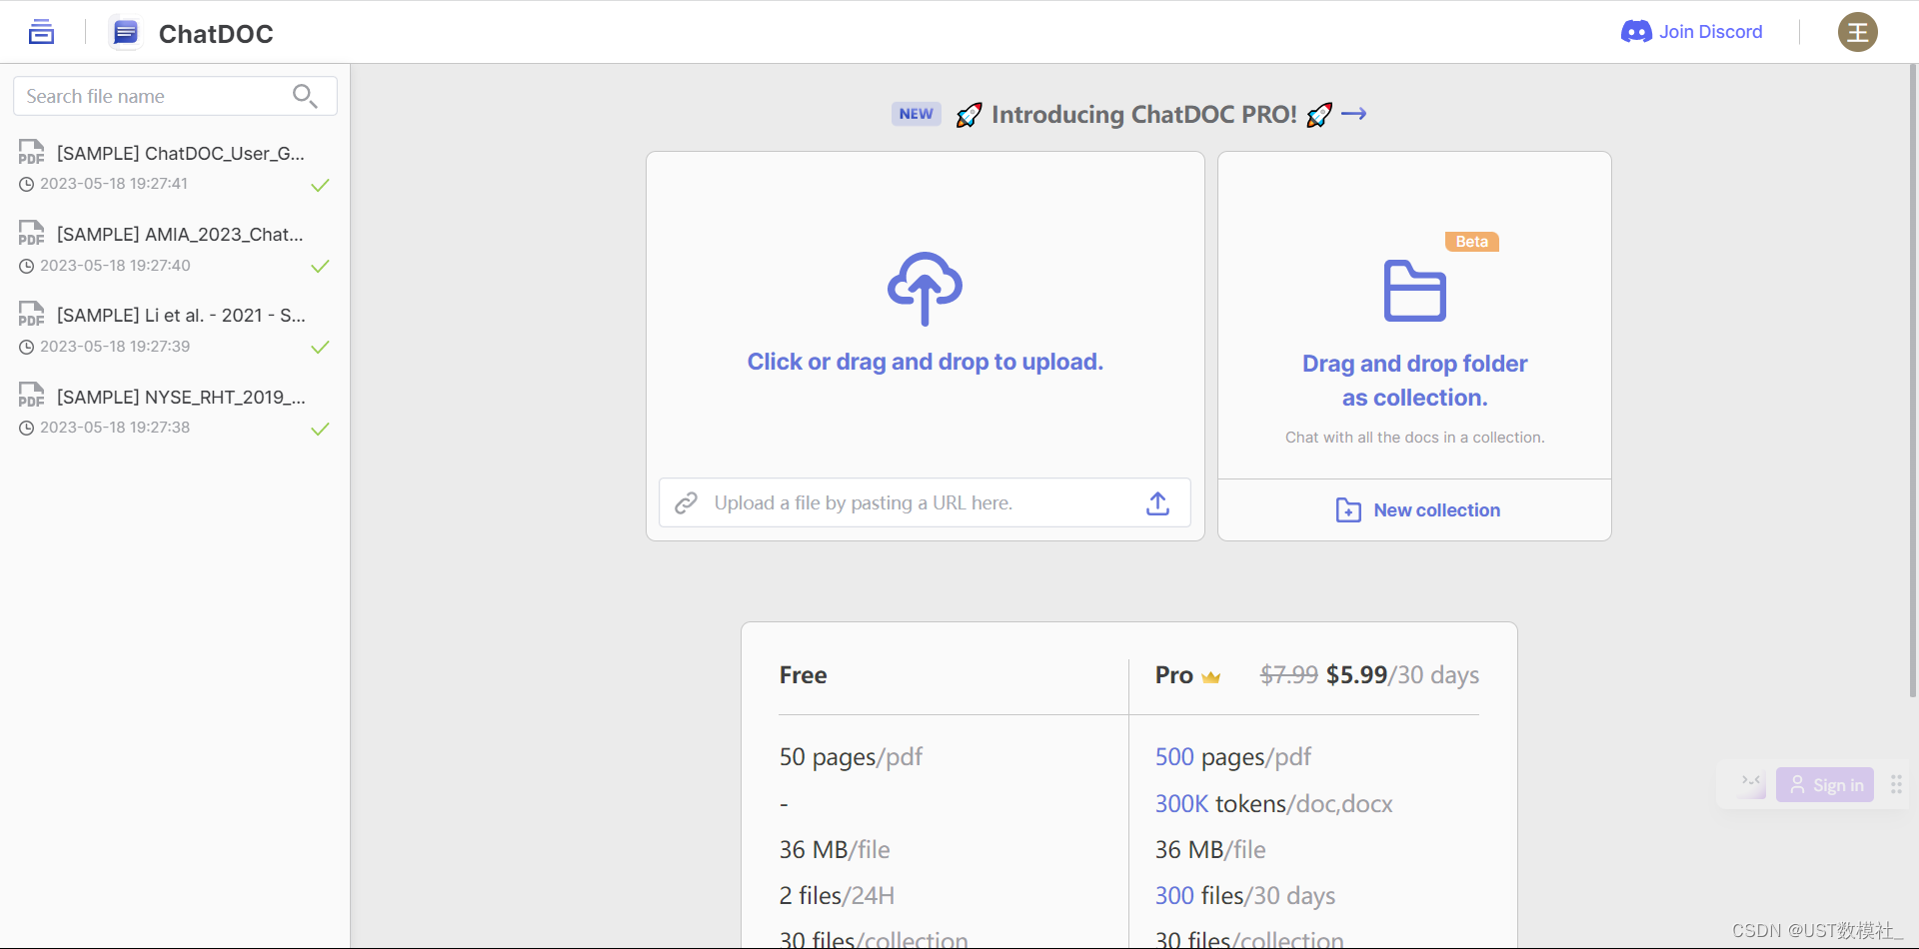Open [SAMPLE] AMIA_2023_Chat... file
The width and height of the screenshot is (1919, 949).
coord(180,234)
